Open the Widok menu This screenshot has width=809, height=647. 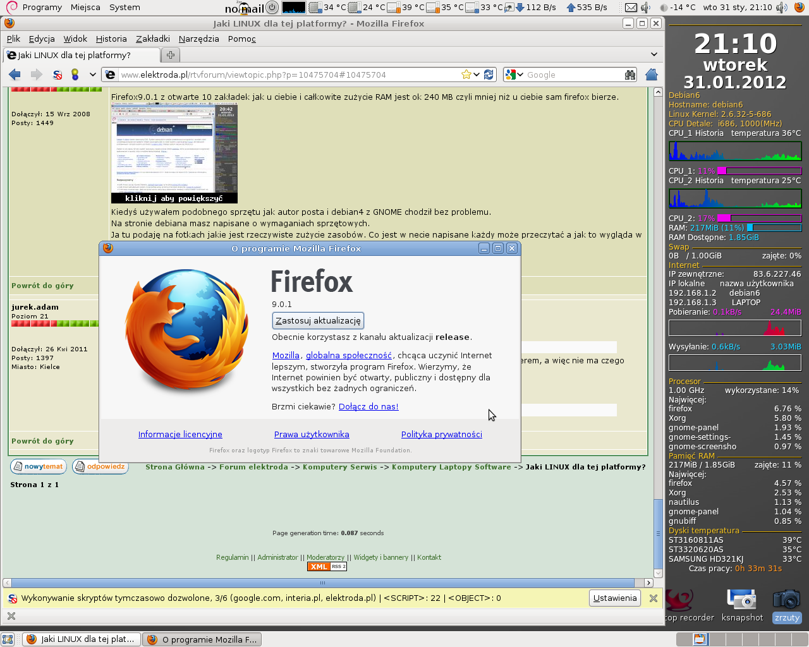tap(75, 39)
